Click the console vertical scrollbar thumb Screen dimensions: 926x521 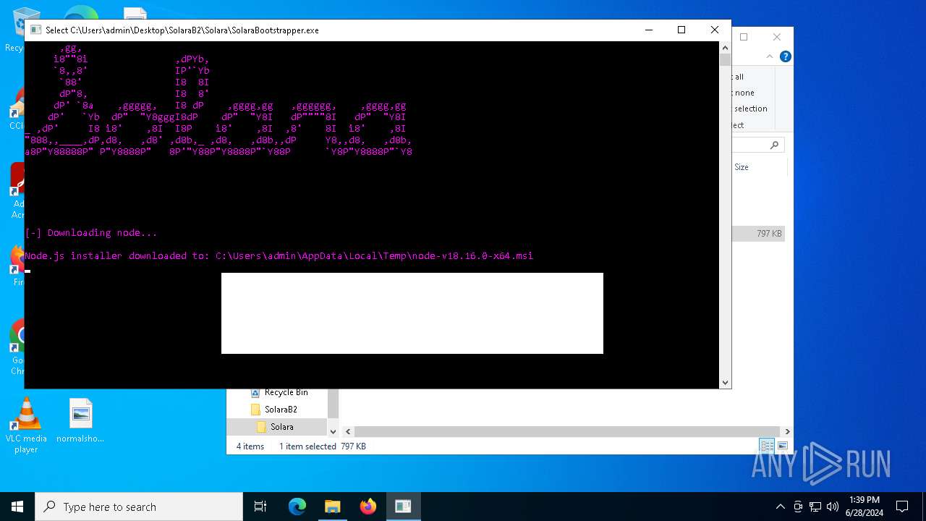click(726, 59)
